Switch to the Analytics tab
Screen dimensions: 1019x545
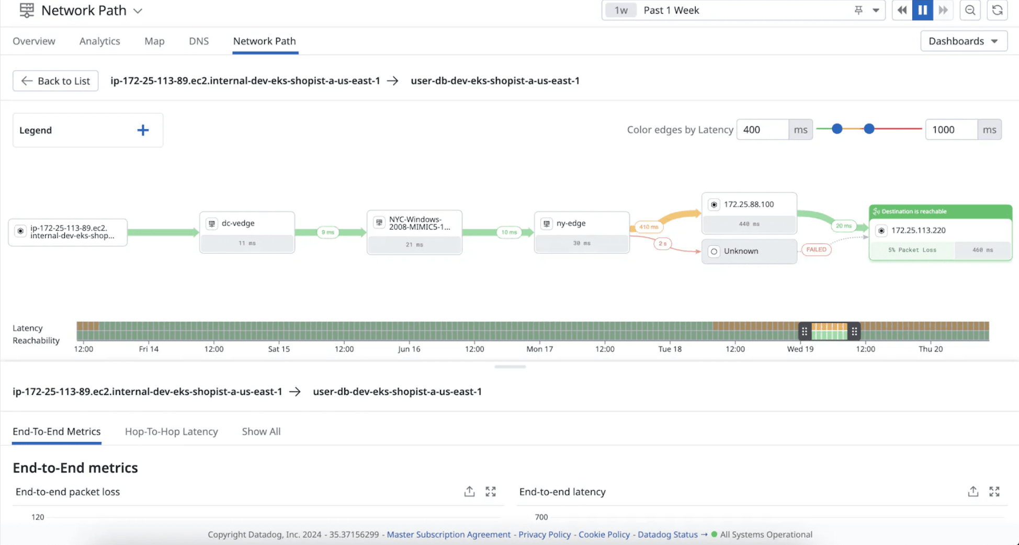click(x=100, y=41)
